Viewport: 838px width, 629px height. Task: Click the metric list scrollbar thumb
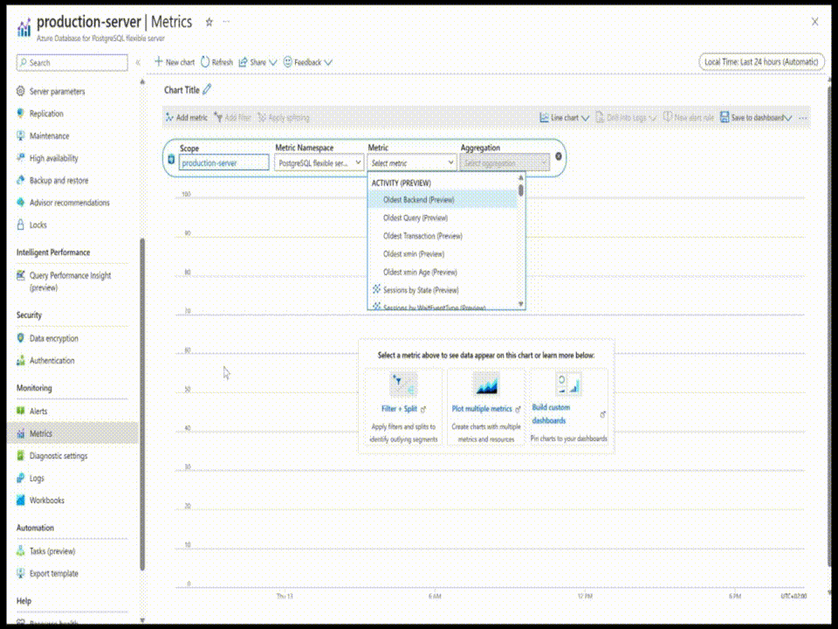521,190
